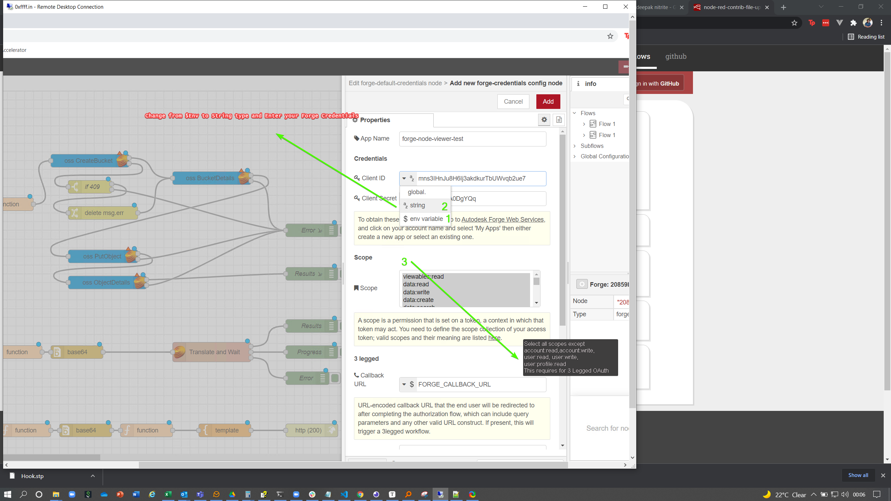Select the oss PutObject node
This screenshot has width=891, height=501.
[x=103, y=256]
